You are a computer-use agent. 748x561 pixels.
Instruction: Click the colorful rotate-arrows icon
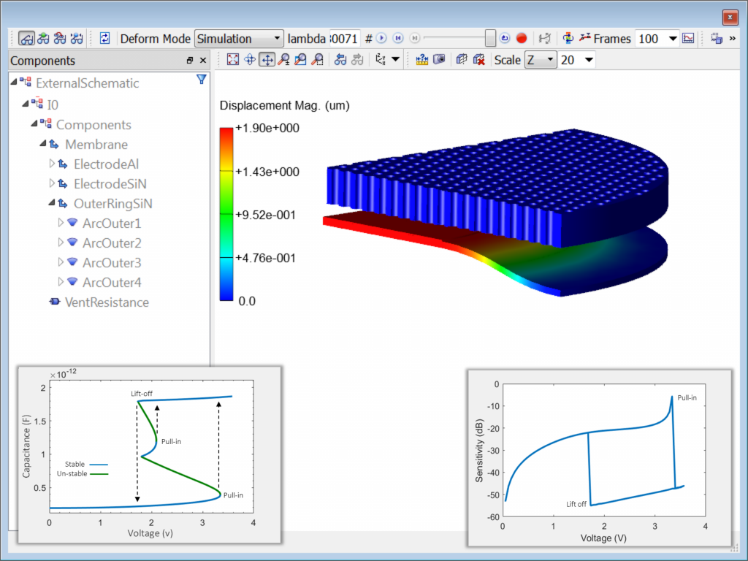pos(568,38)
